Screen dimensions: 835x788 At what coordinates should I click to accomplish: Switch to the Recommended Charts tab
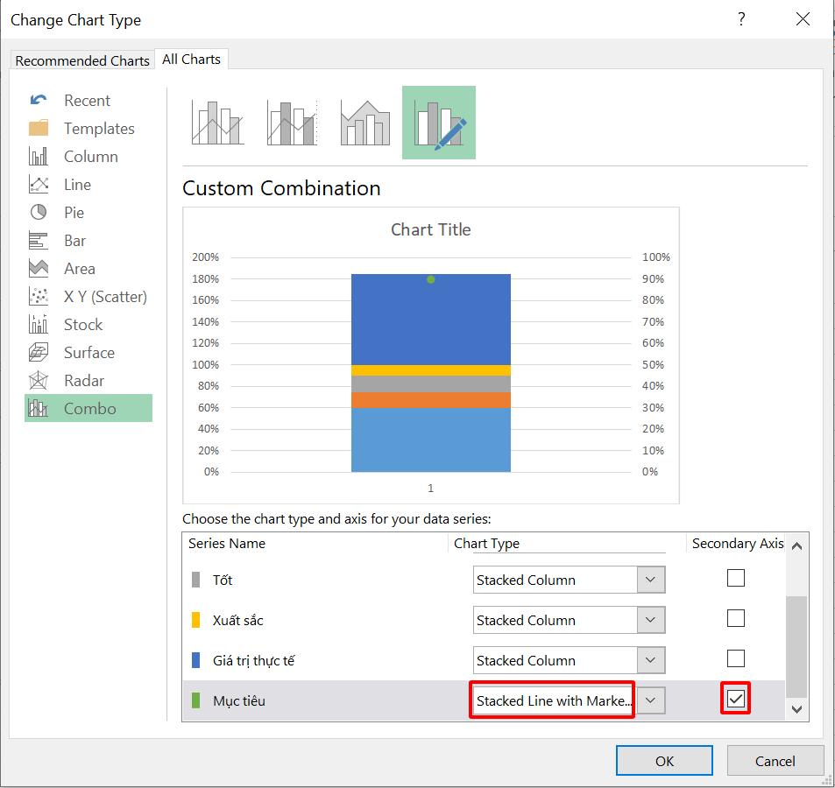[81, 60]
